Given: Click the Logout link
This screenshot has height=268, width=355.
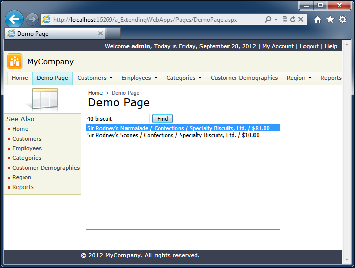Looking at the screenshot, I should [309, 46].
